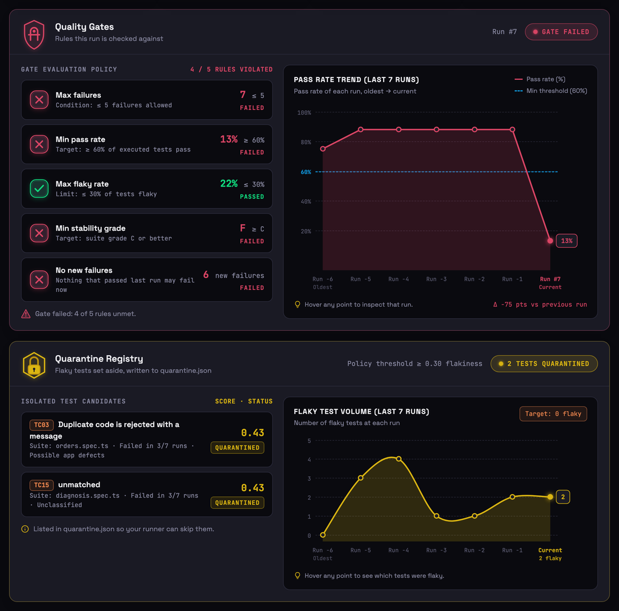The height and width of the screenshot is (611, 619).
Task: Click the failed X icon for Min stability grade
Action: (x=39, y=233)
